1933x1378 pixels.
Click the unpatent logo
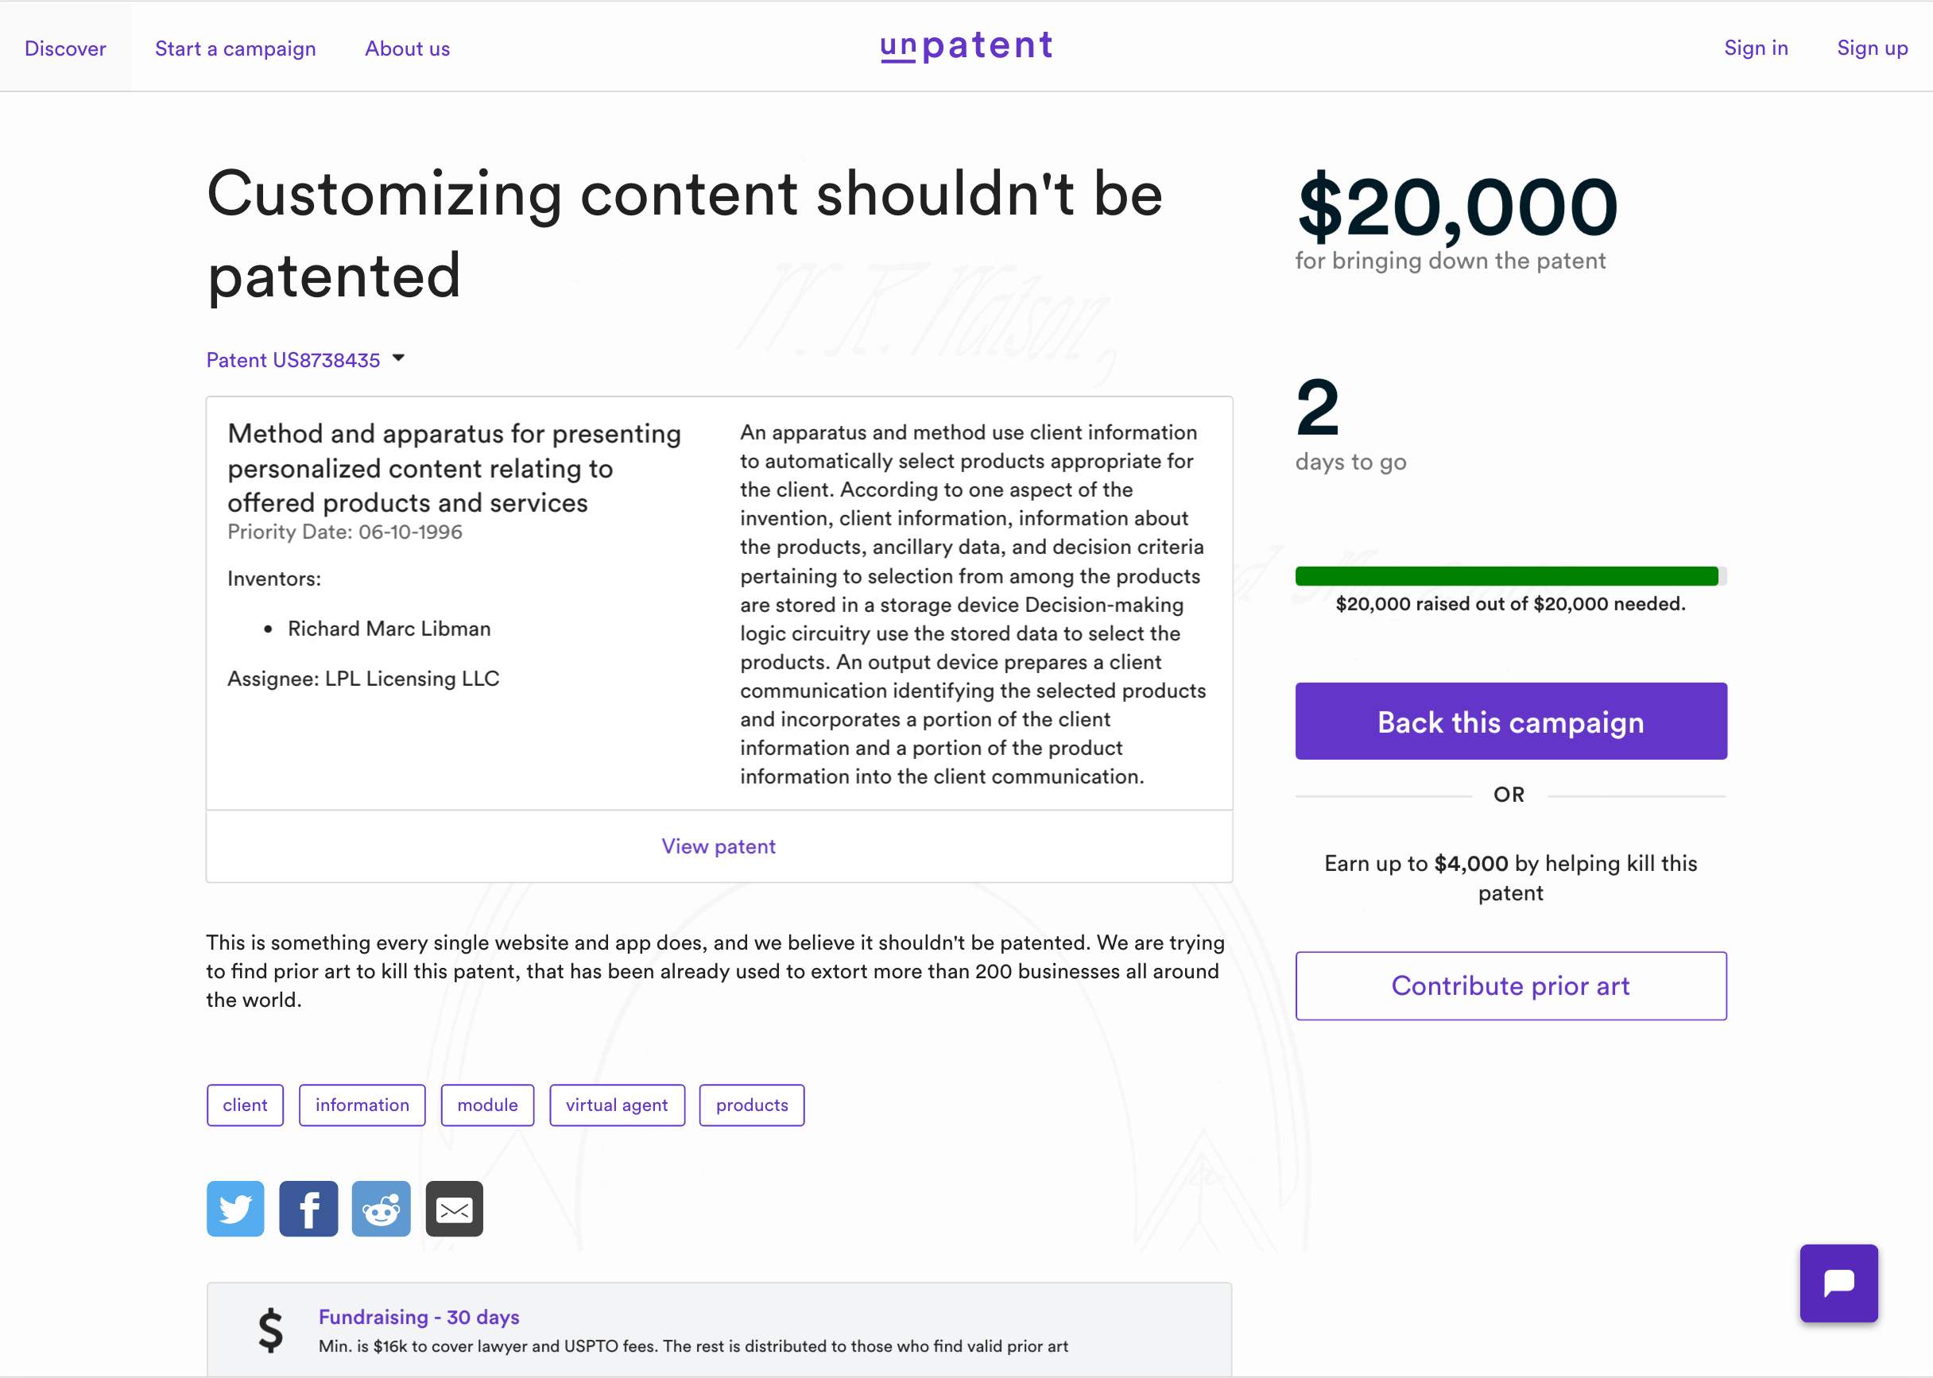(x=967, y=46)
